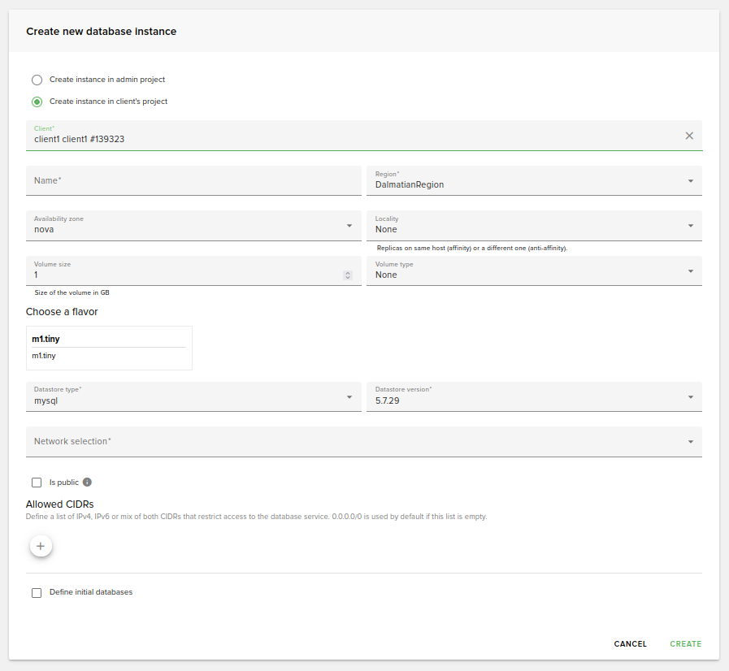Clear the selected client1 field
This screenshot has height=671, width=729.
(689, 136)
